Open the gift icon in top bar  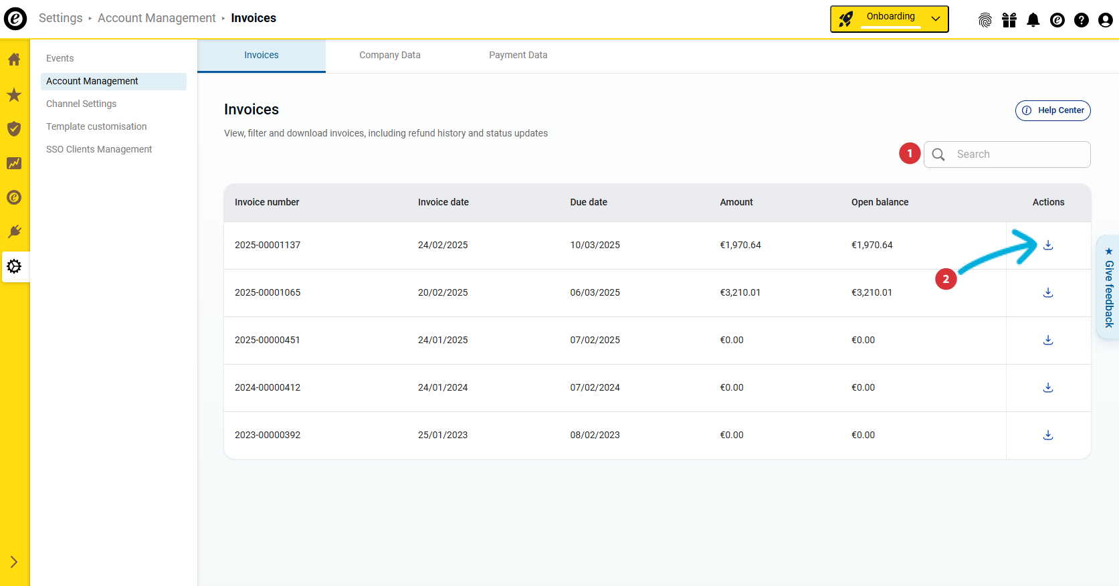click(1009, 20)
